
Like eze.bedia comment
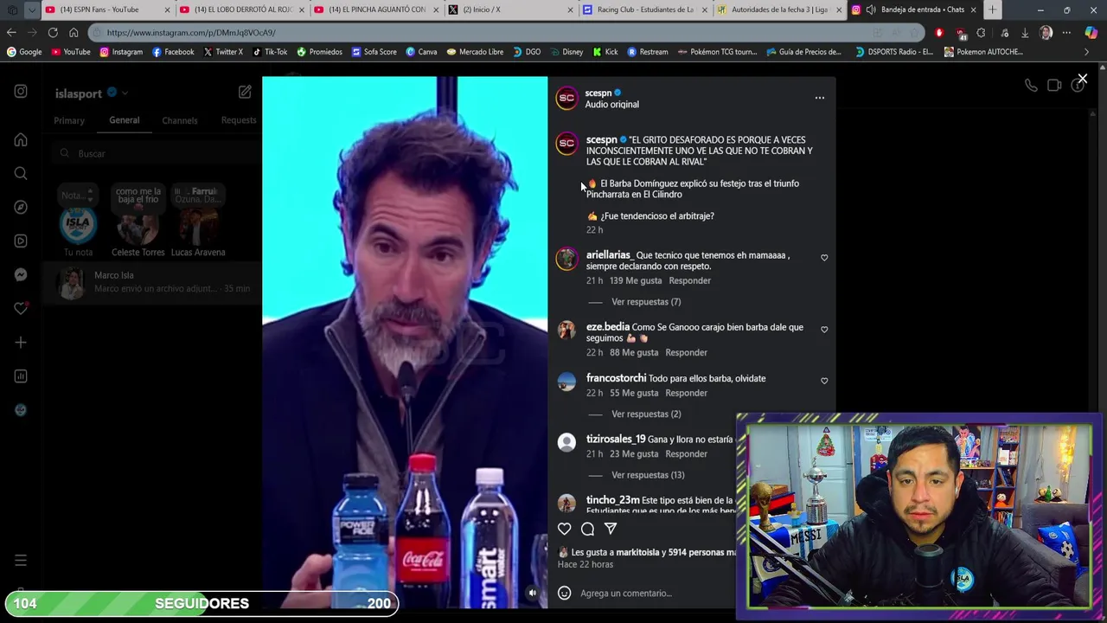[x=824, y=330]
